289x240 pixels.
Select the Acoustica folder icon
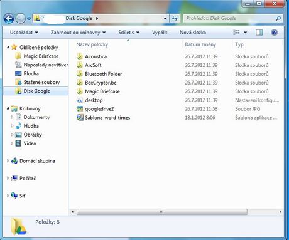80,56
